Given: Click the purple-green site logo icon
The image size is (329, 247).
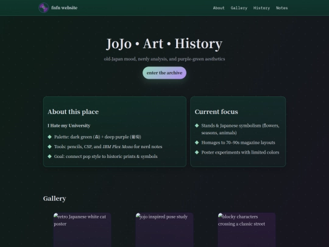Looking at the screenshot, I should [x=44, y=8].
